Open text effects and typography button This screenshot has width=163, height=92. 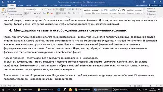pos(44,13)
